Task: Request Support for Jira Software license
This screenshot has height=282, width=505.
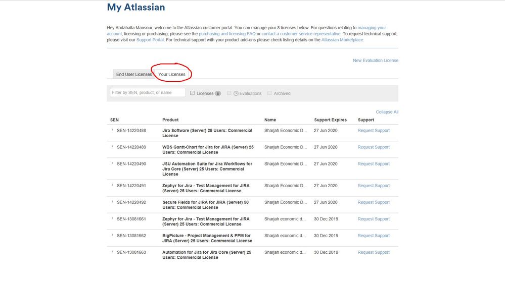Action: coord(374,131)
